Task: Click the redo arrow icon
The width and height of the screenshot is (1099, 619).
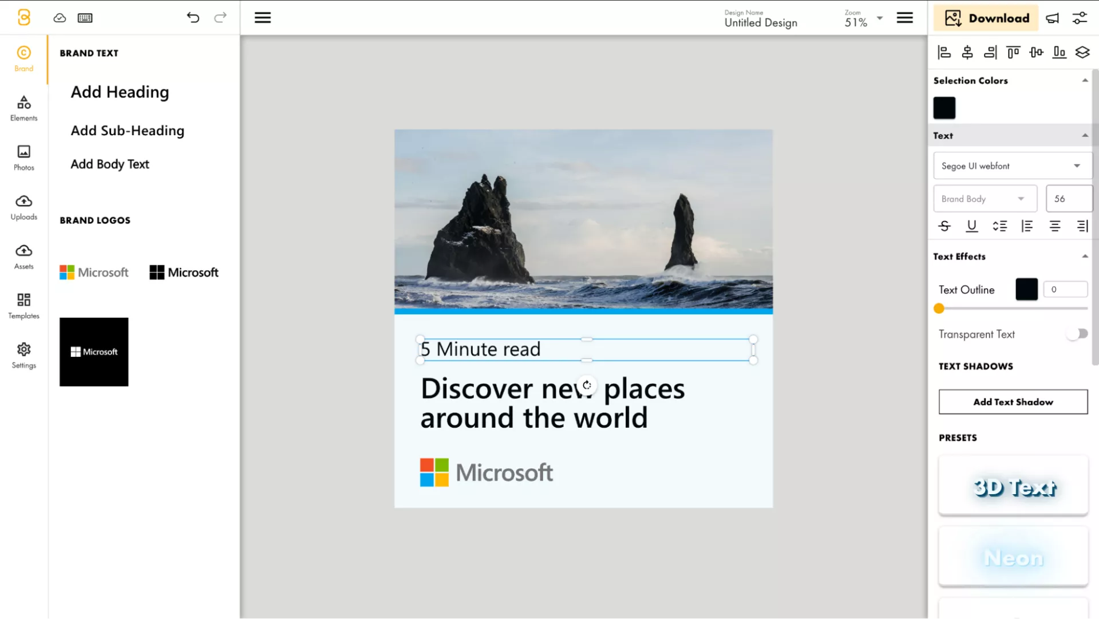Action: click(x=220, y=18)
